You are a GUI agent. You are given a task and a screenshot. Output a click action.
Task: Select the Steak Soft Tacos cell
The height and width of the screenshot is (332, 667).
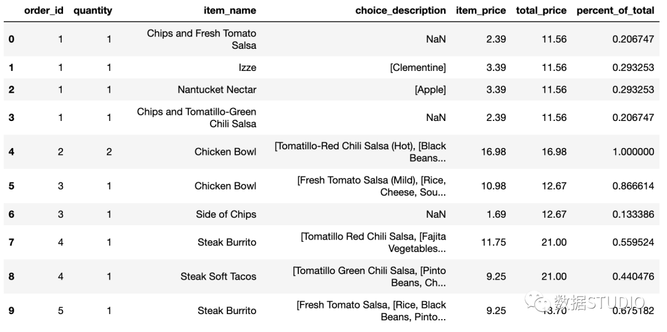(x=218, y=276)
